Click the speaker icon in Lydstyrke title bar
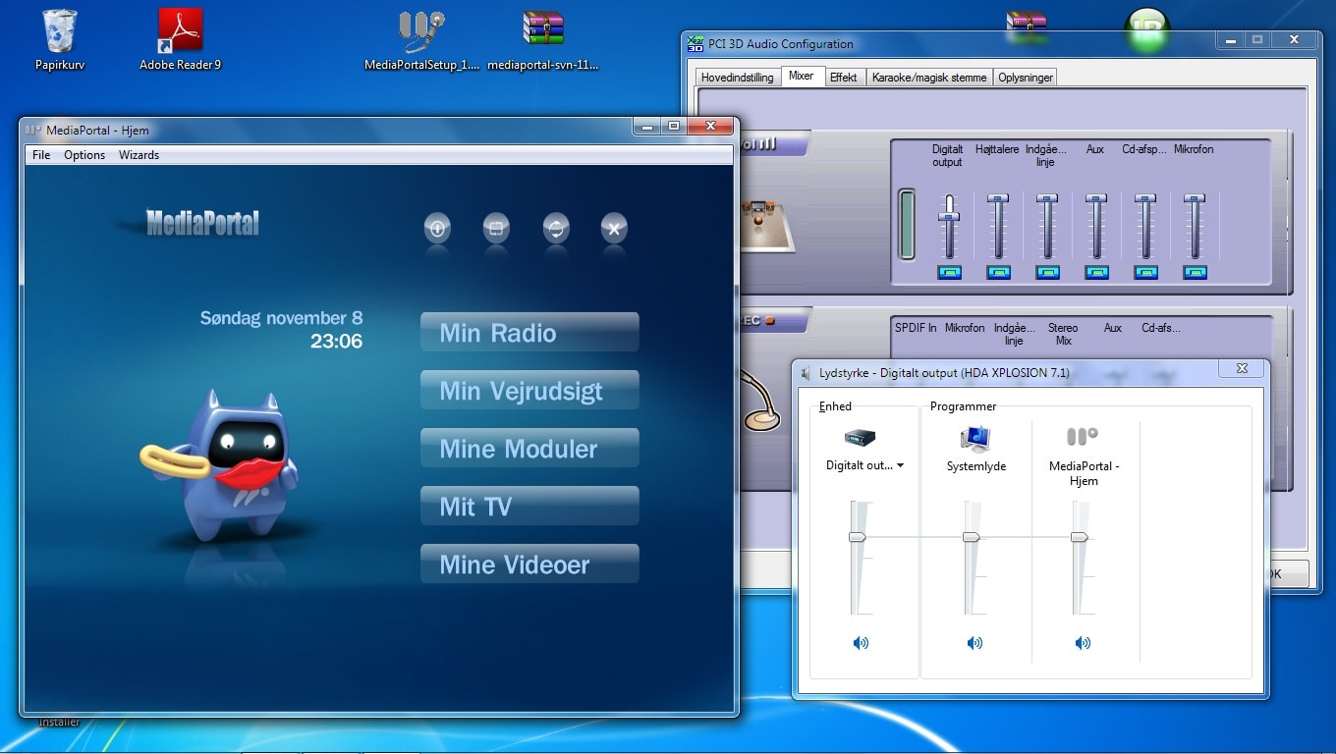 (807, 373)
